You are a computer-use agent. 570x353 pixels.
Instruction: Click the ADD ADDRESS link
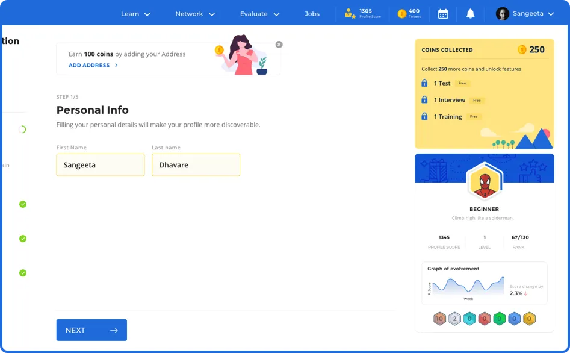pos(89,66)
